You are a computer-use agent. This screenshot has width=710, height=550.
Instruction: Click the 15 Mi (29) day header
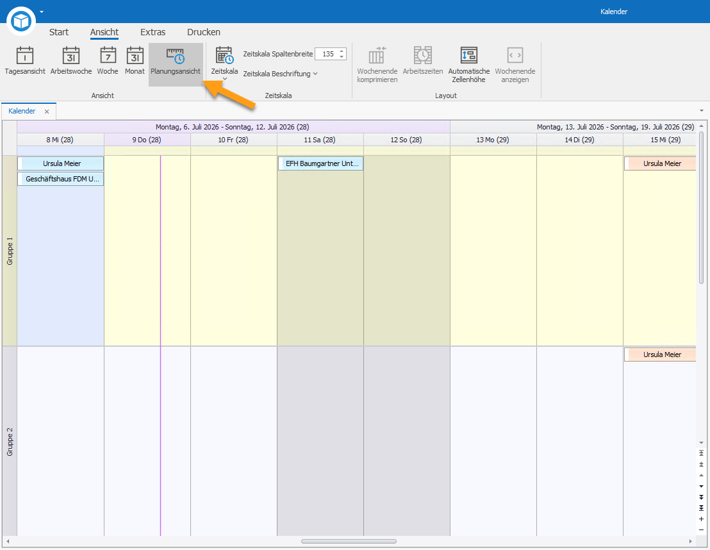click(x=660, y=140)
